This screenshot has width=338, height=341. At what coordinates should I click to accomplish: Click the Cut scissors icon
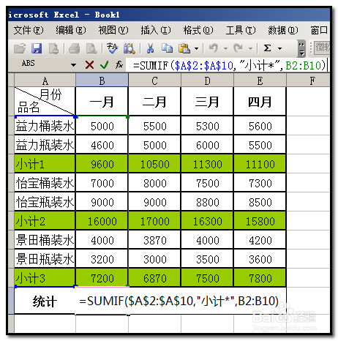click(150, 48)
